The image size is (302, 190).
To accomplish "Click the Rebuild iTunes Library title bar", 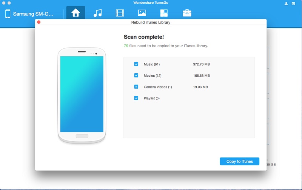I will [x=151, y=23].
